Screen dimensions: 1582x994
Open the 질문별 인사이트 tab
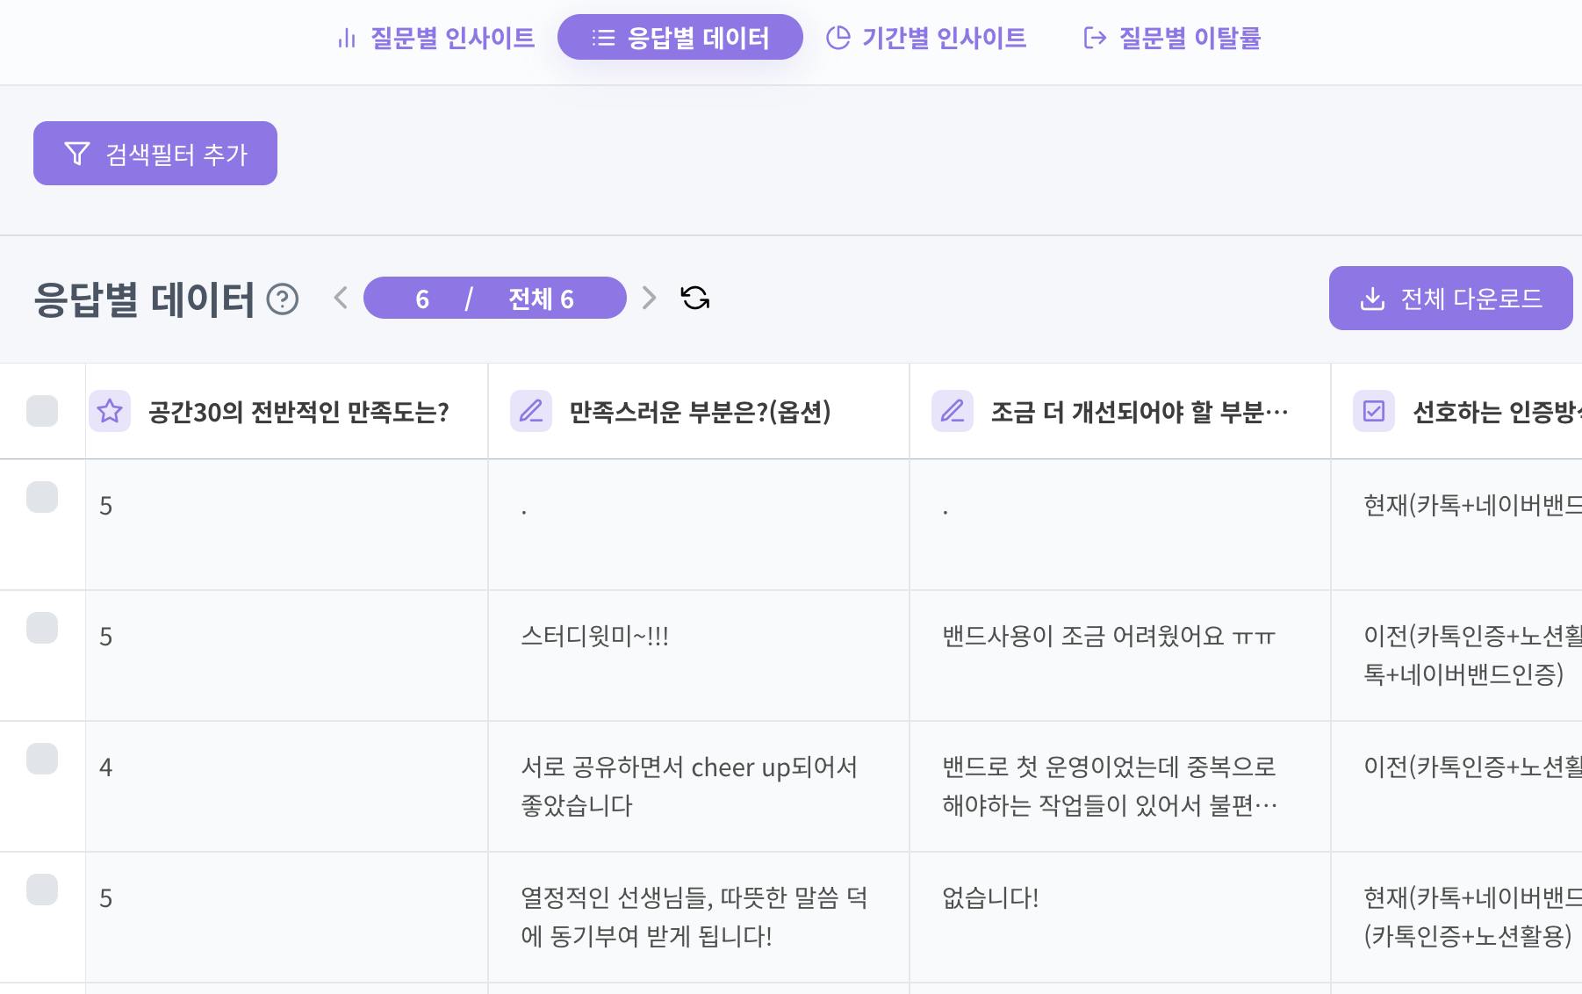[436, 38]
